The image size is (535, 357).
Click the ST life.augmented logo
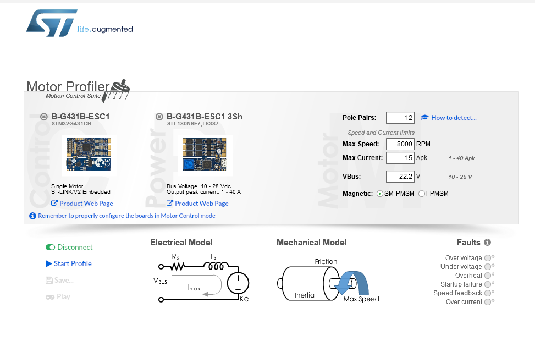pyautogui.click(x=80, y=23)
